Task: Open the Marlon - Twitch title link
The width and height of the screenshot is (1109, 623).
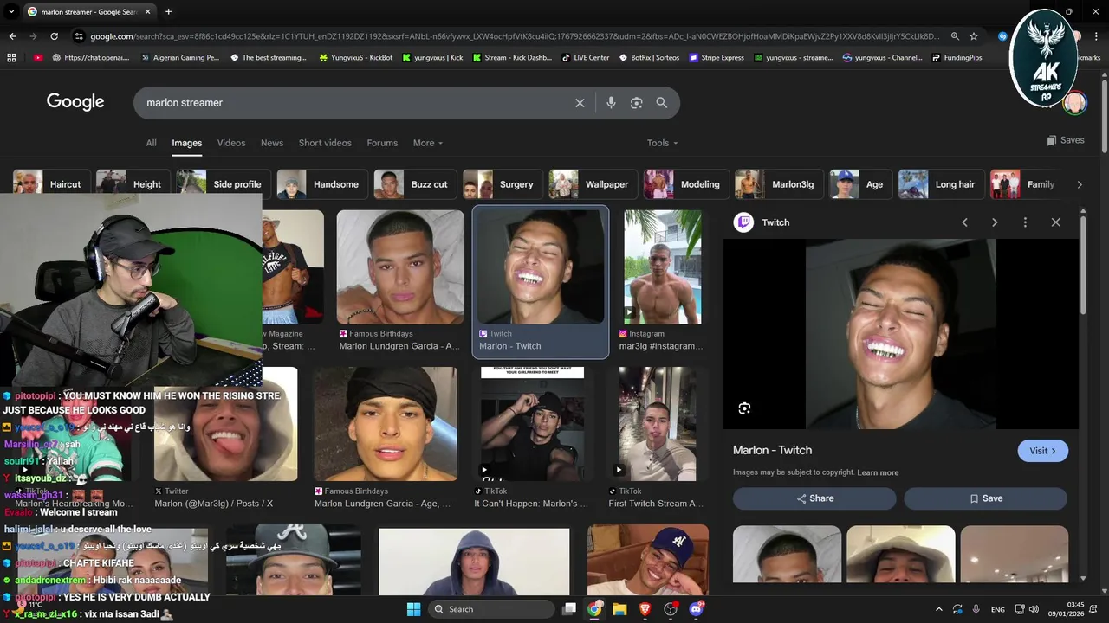Action: tap(772, 450)
